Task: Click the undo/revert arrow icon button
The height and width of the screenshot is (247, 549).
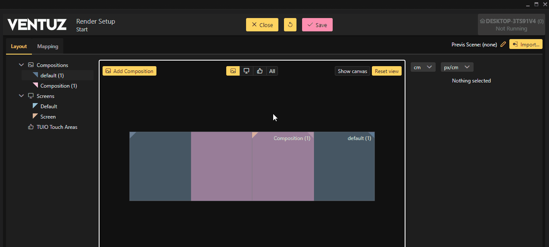Action: (290, 25)
